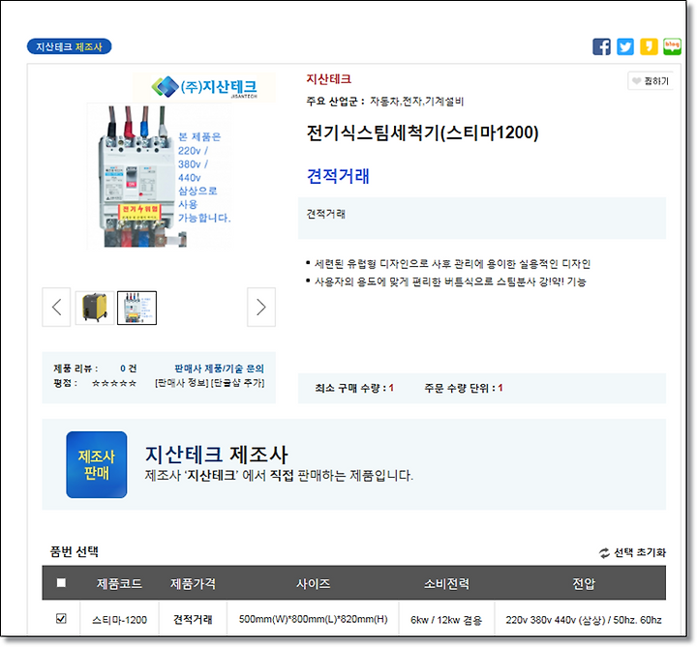Viewport: 697px width, 647px height.
Task: Click the 주요 산업군 industry text
Action: click(385, 102)
